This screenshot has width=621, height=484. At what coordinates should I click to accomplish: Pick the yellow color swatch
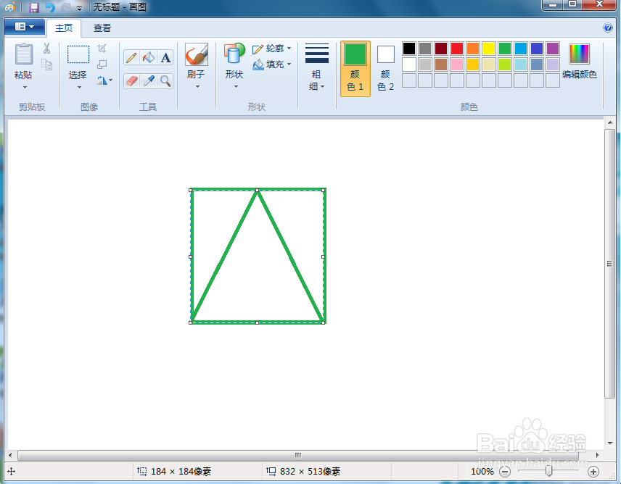(x=489, y=49)
